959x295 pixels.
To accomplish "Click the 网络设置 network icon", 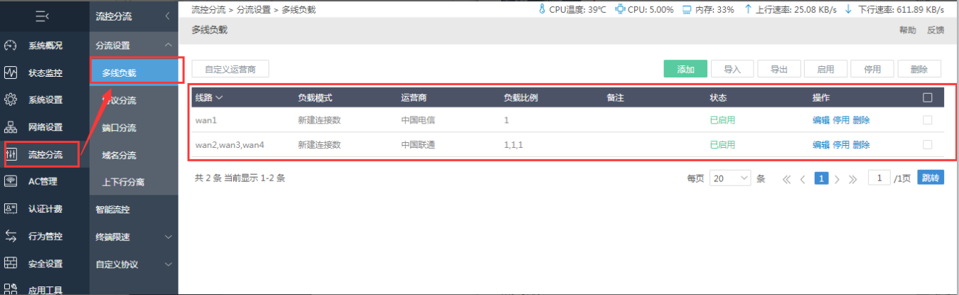I will [x=11, y=127].
